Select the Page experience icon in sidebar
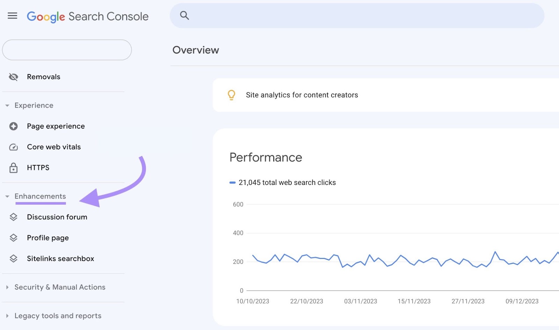This screenshot has height=330, width=559. point(13,126)
